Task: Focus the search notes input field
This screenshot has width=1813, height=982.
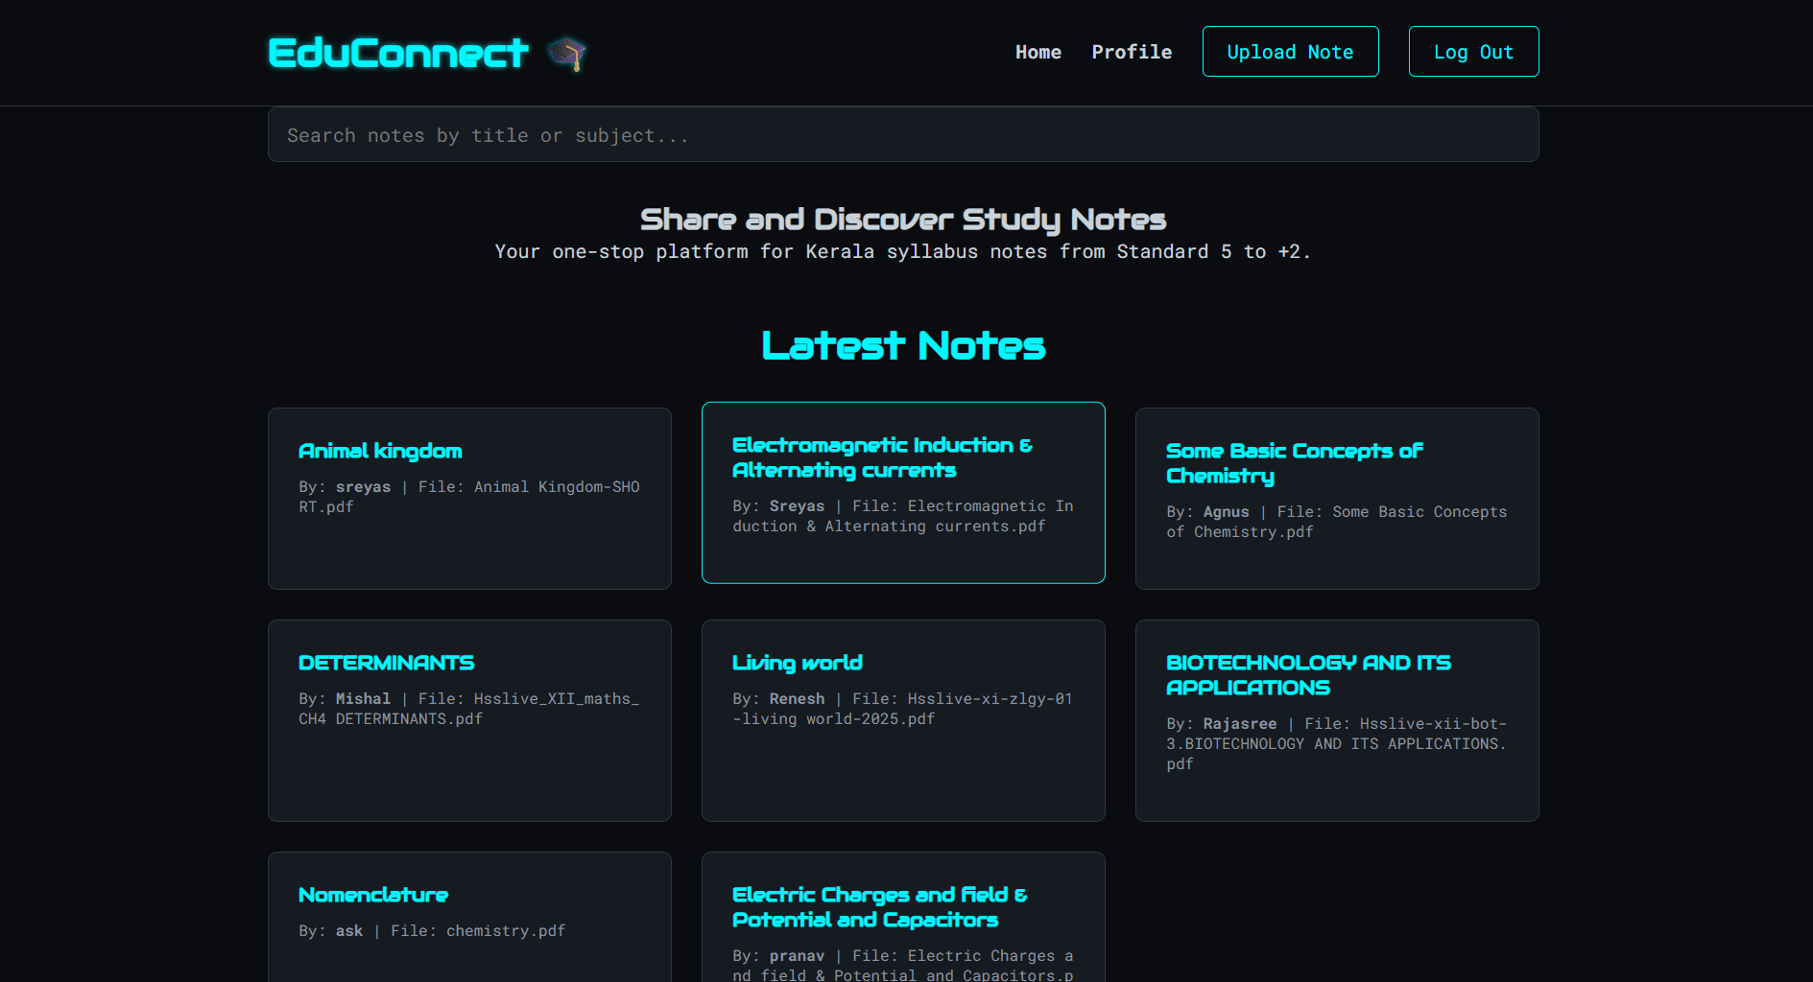Action: [x=903, y=134]
